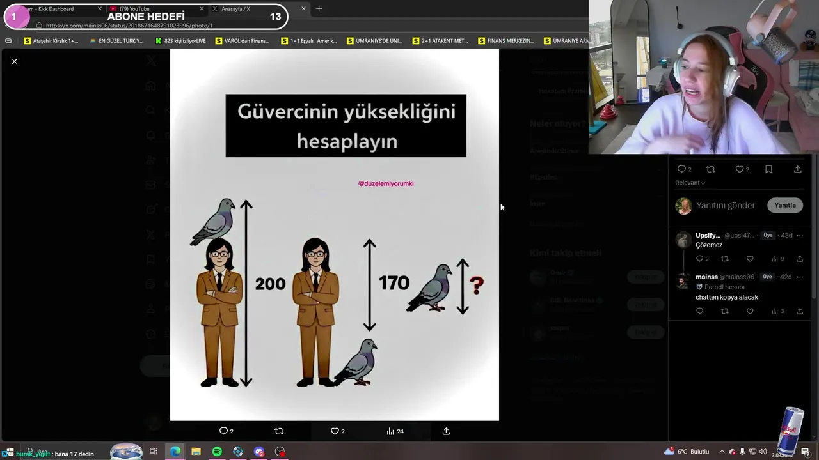Click the repost icon below the photo
Screen dimensions: 819x460
pos(279,431)
